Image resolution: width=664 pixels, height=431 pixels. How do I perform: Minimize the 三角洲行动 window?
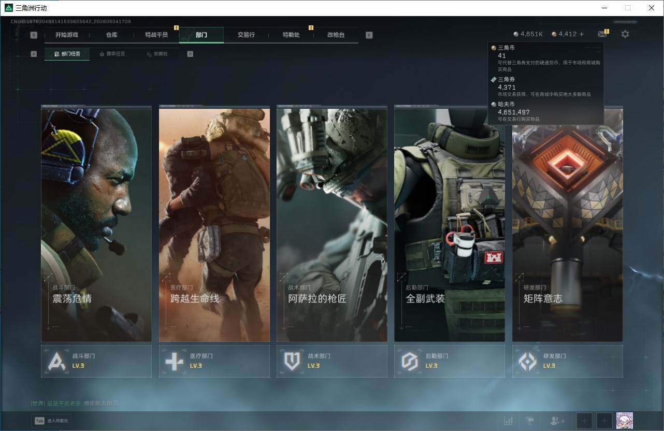pos(604,8)
